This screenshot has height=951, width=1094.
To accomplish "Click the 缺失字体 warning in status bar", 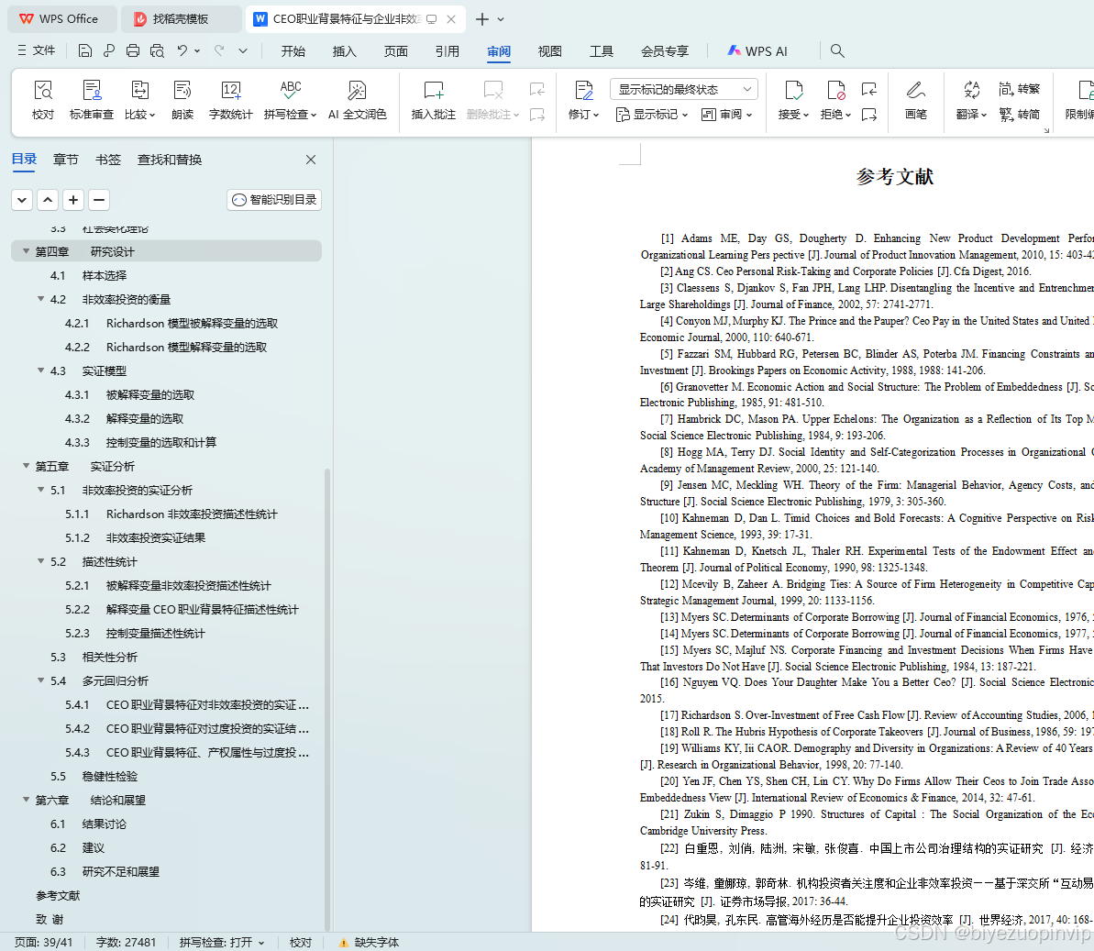I will click(x=369, y=942).
